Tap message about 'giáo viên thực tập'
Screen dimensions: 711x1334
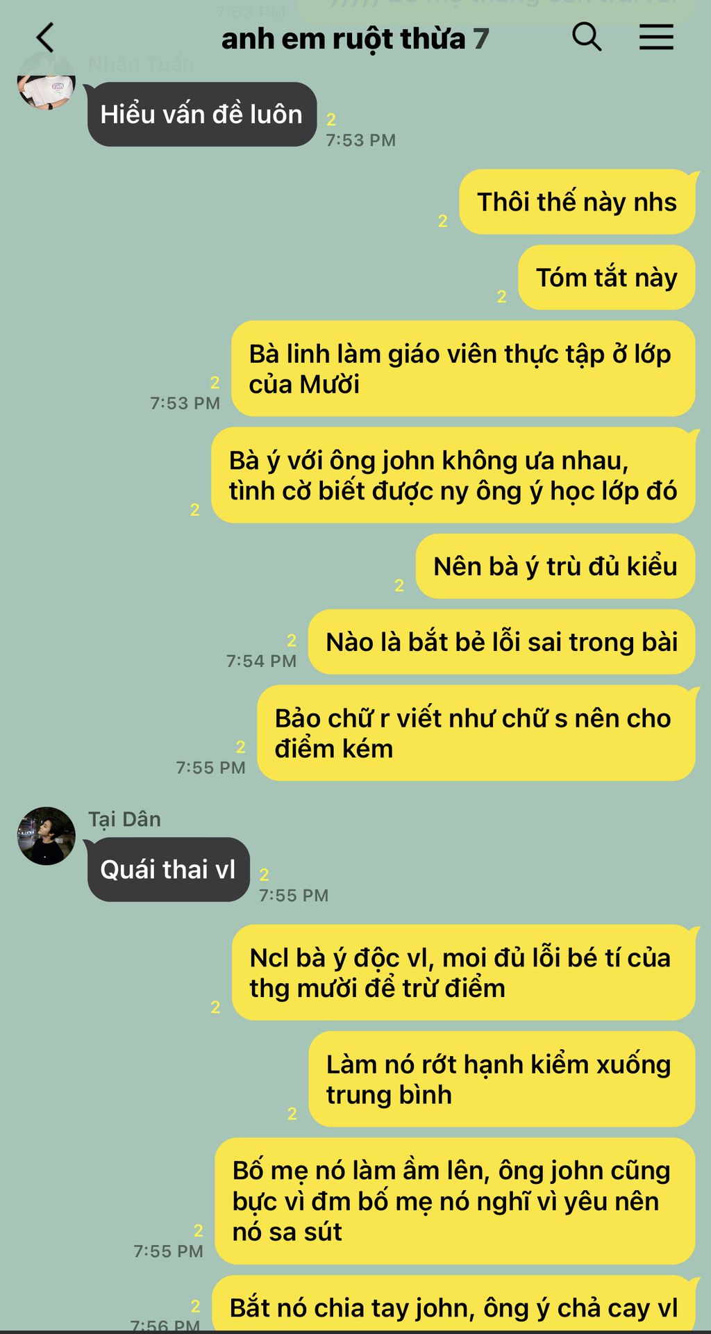pyautogui.click(x=463, y=369)
